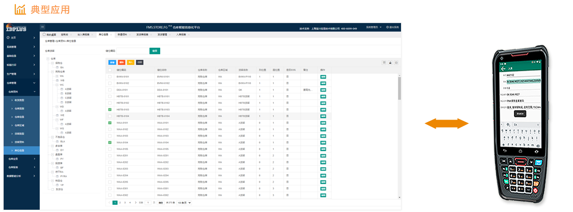Open 收发类型 sidebar entry
Image resolution: width=573 pixels, height=212 pixels.
[x=21, y=100]
